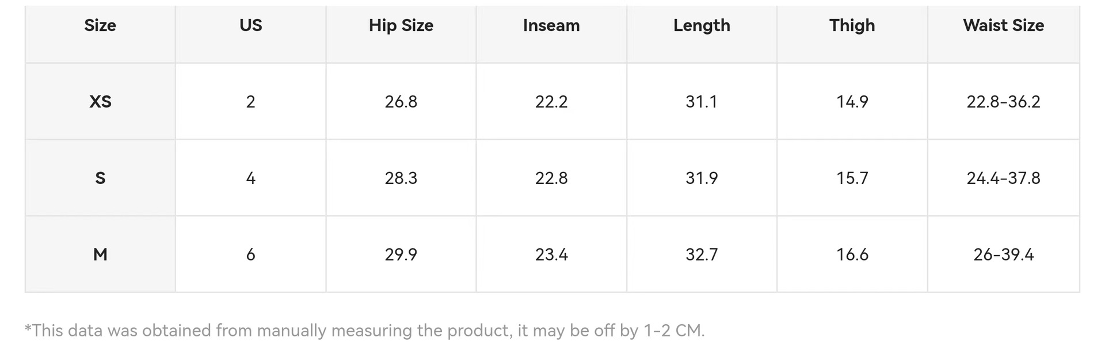1105x349 pixels.
Task: Select the XS size row label
Action: point(100,102)
